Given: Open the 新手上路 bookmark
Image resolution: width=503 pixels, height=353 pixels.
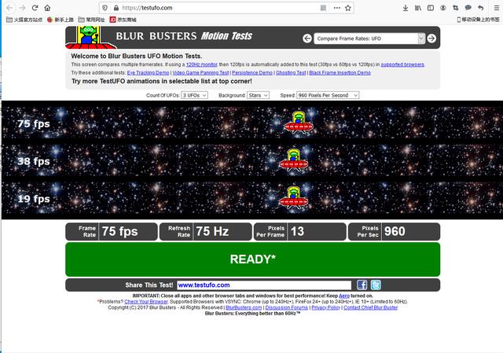Looking at the screenshot, I should coord(61,20).
